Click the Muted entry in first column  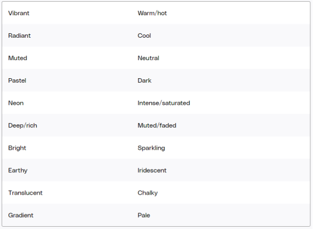pyautogui.click(x=18, y=58)
